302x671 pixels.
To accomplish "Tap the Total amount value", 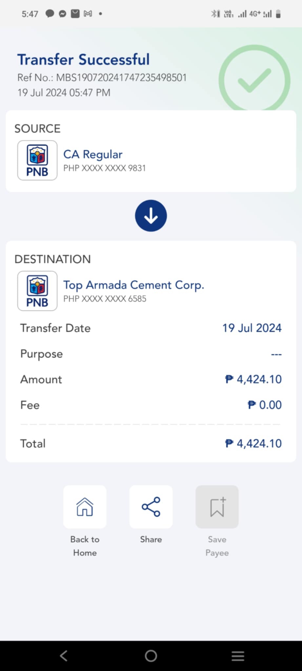I will pyautogui.click(x=253, y=444).
